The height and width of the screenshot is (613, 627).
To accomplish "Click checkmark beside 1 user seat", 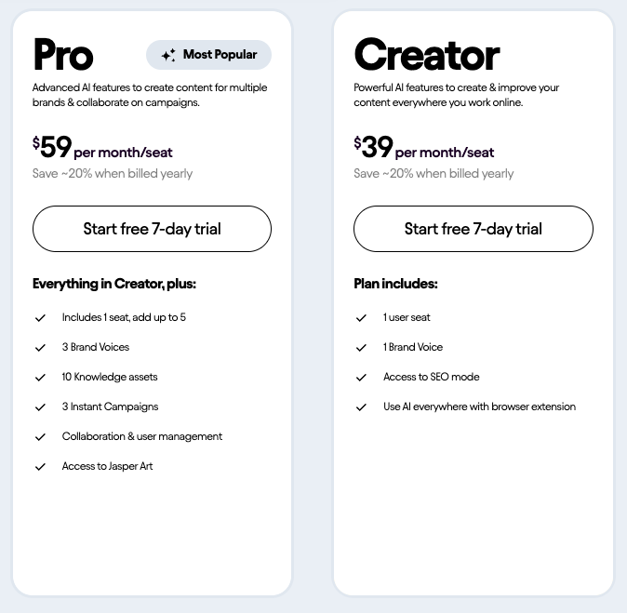I will [361, 318].
